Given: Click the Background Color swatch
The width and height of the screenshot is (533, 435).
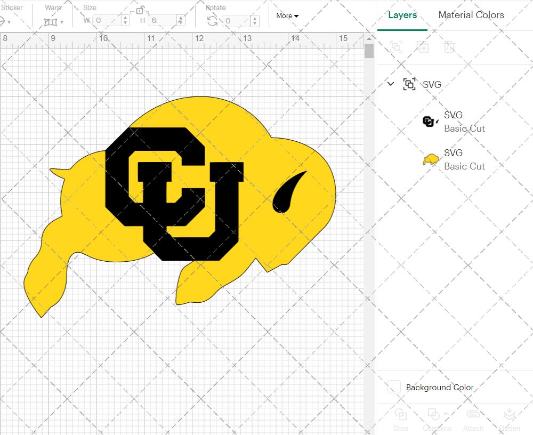Looking at the screenshot, I should (394, 387).
